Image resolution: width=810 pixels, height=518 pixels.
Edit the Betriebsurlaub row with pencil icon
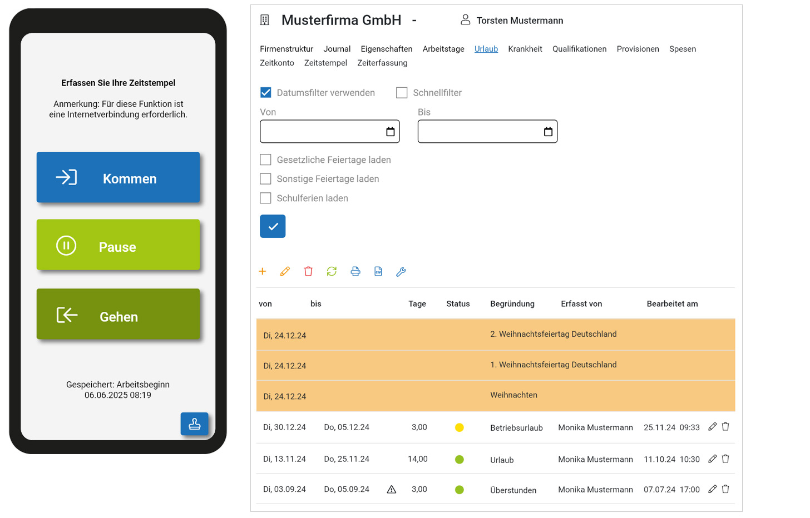tap(712, 427)
